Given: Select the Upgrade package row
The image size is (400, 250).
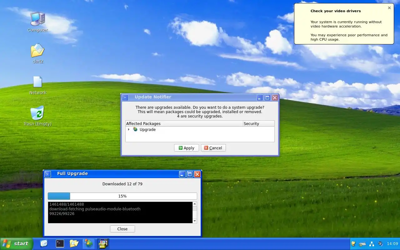Looking at the screenshot, I should (200, 129).
